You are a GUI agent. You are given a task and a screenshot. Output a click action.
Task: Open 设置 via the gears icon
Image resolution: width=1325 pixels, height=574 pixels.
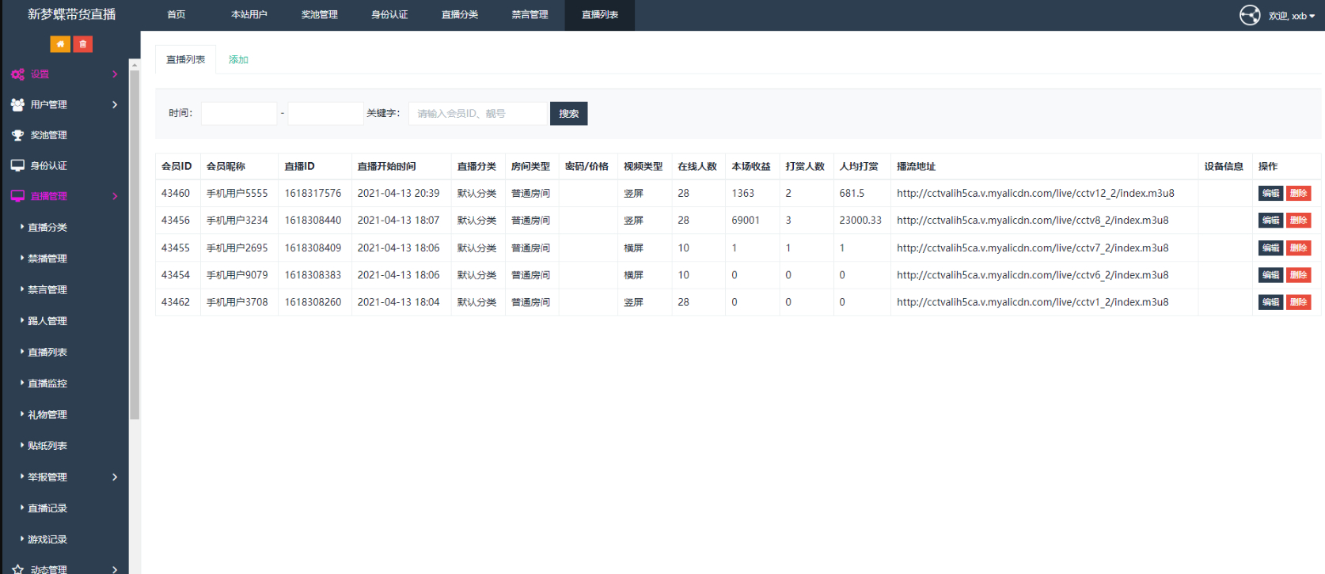point(17,74)
